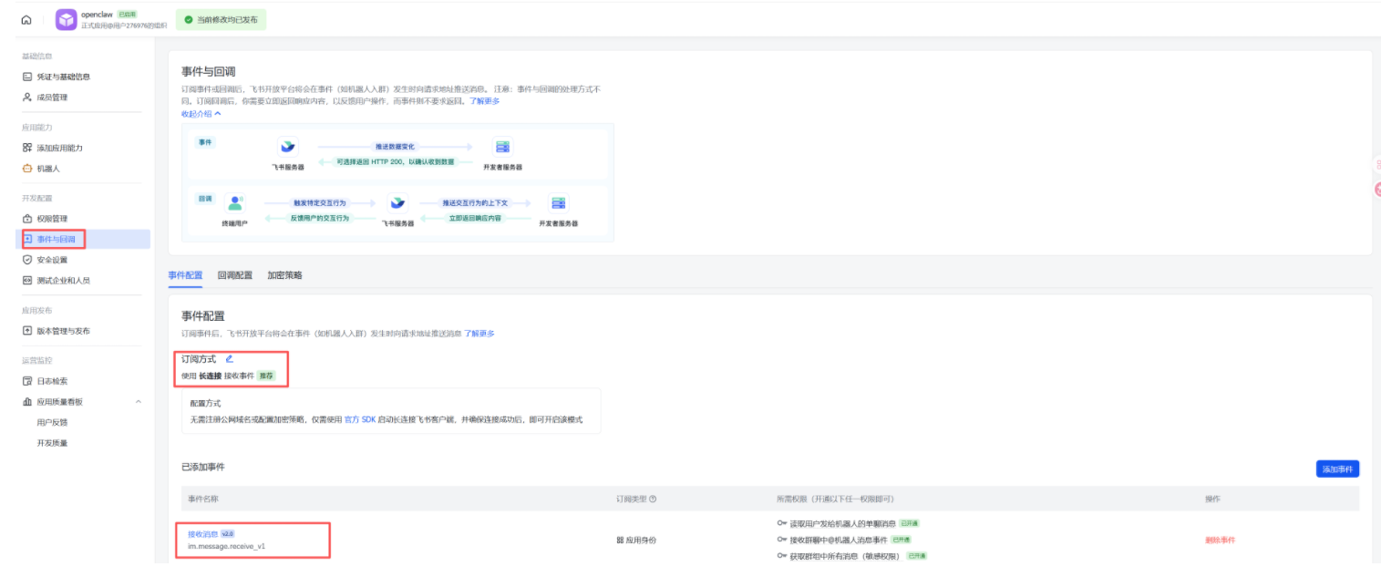The height and width of the screenshot is (577, 1381).
Task: Collapse the intro via 收起介绍
Action: pyautogui.click(x=201, y=114)
